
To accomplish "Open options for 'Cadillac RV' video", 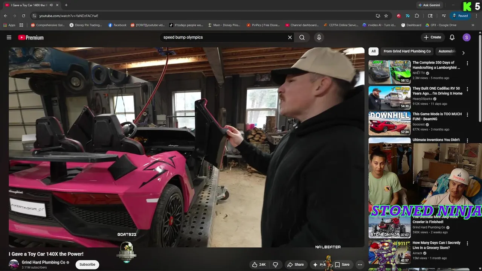I will tap(467, 89).
